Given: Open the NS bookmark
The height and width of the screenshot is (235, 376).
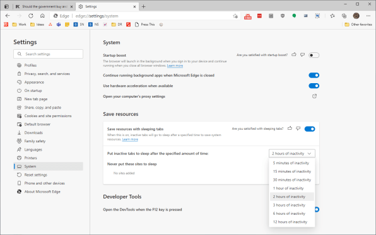Looking at the screenshot, I should [x=93, y=25].
